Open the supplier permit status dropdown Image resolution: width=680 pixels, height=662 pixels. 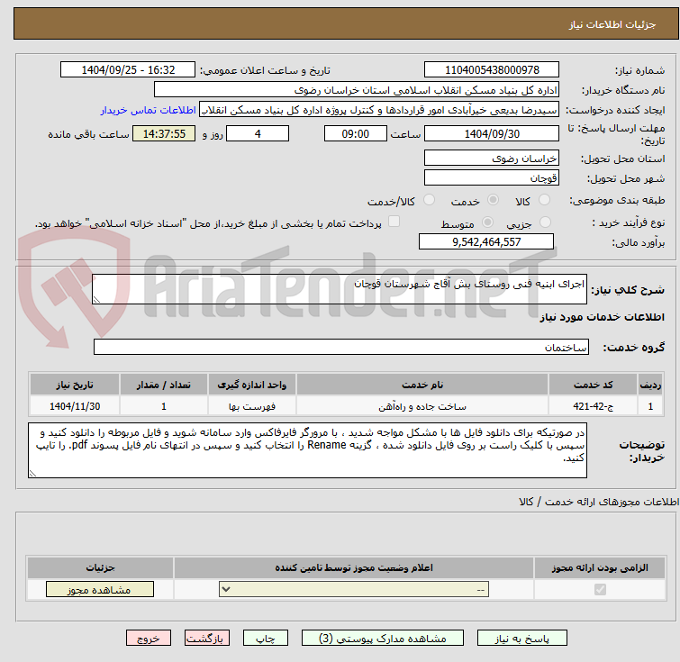(x=354, y=590)
